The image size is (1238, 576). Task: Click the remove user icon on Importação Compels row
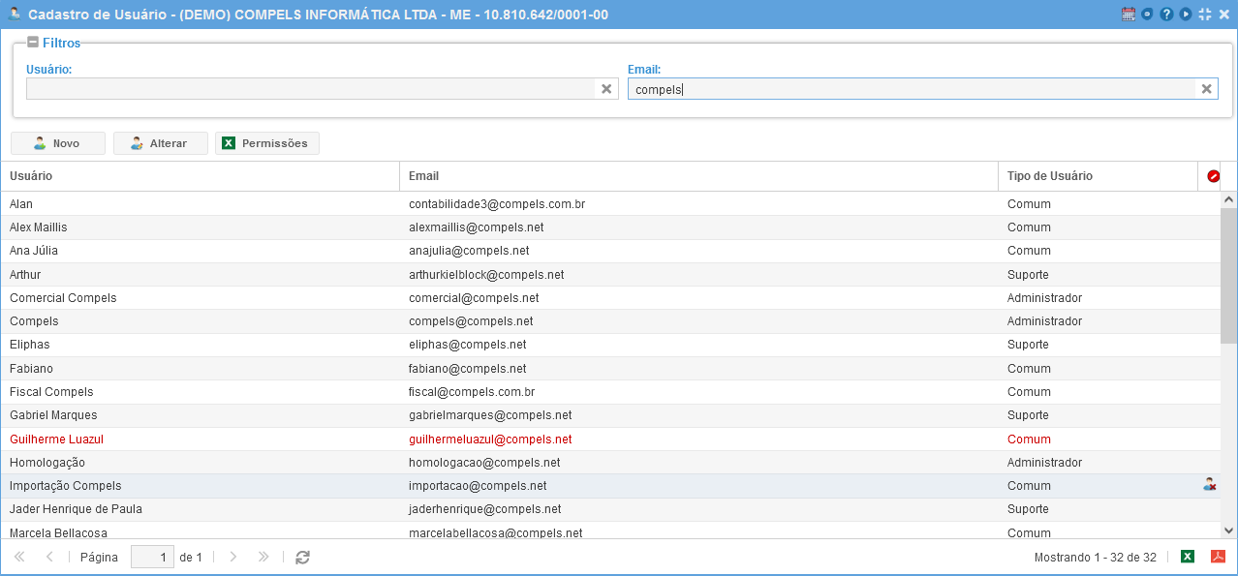[x=1209, y=485]
